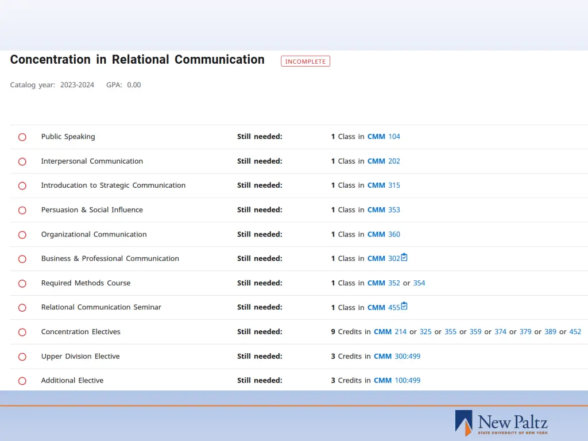Image resolution: width=588 pixels, height=441 pixels.
Task: Open course link CMM 353
Action: [384, 210]
